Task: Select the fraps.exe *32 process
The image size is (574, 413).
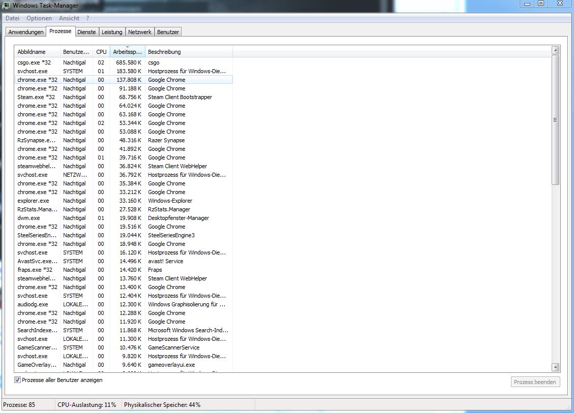Action: pos(124,270)
